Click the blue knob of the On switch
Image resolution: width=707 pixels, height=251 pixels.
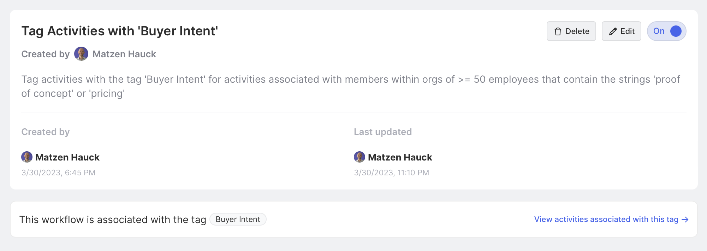click(x=676, y=31)
